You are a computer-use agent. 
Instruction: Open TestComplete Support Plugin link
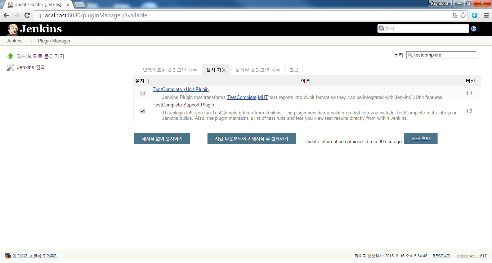pyautogui.click(x=183, y=105)
